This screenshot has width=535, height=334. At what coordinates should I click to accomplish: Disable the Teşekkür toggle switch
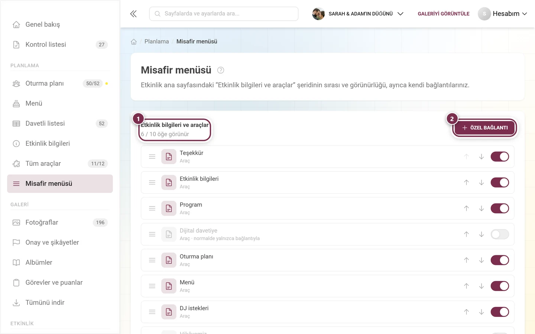click(x=500, y=157)
